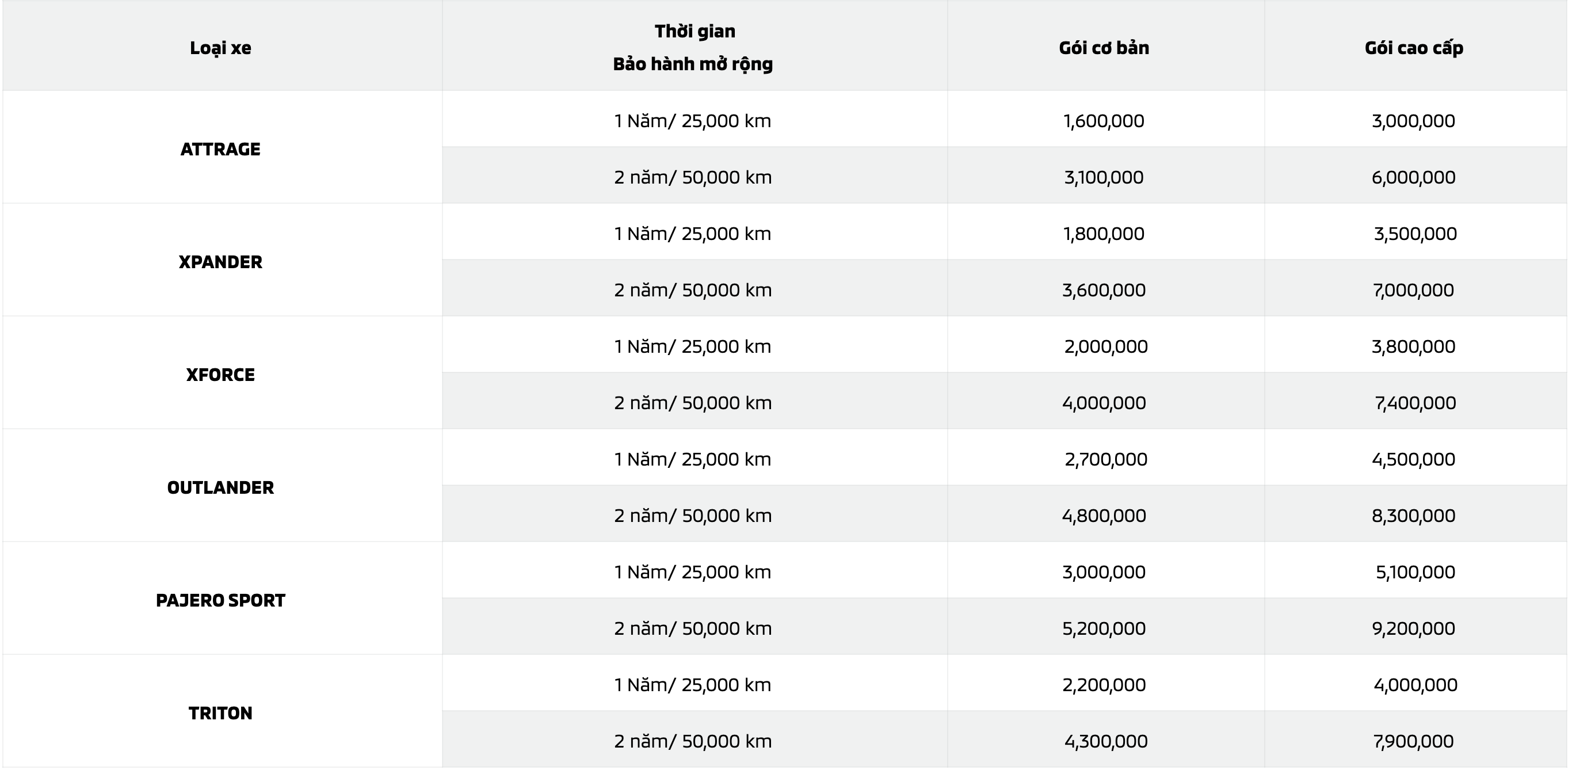
Task: Select the XPANDER vehicle cell
Action: (220, 262)
